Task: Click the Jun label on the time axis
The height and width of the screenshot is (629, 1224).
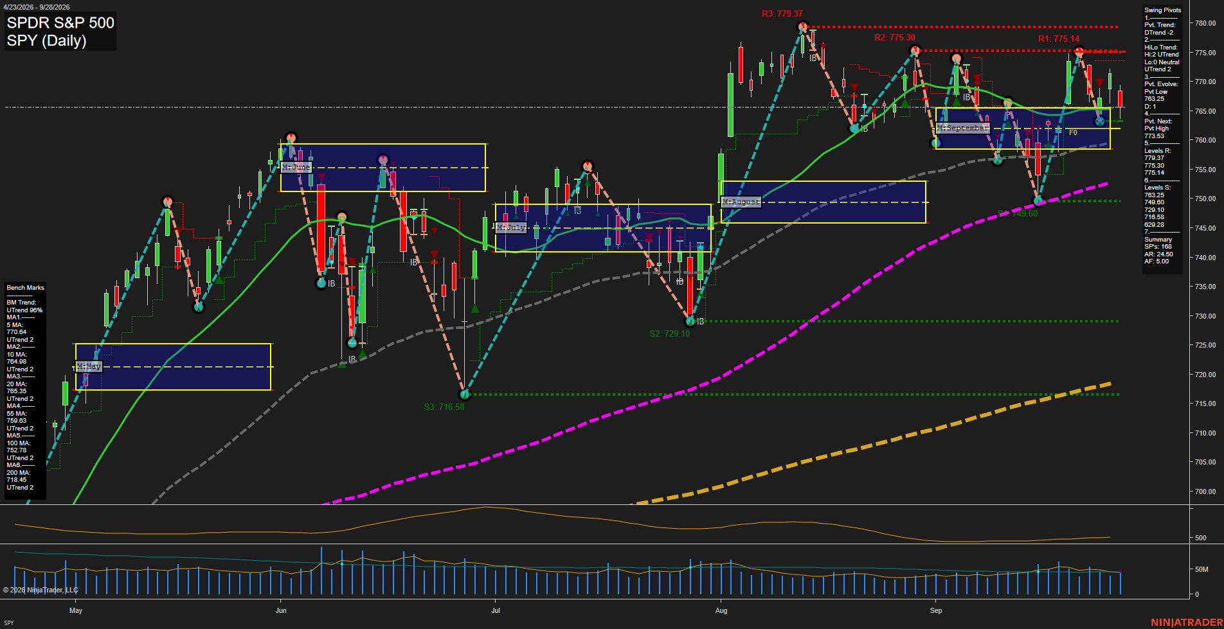Action: pos(281,610)
